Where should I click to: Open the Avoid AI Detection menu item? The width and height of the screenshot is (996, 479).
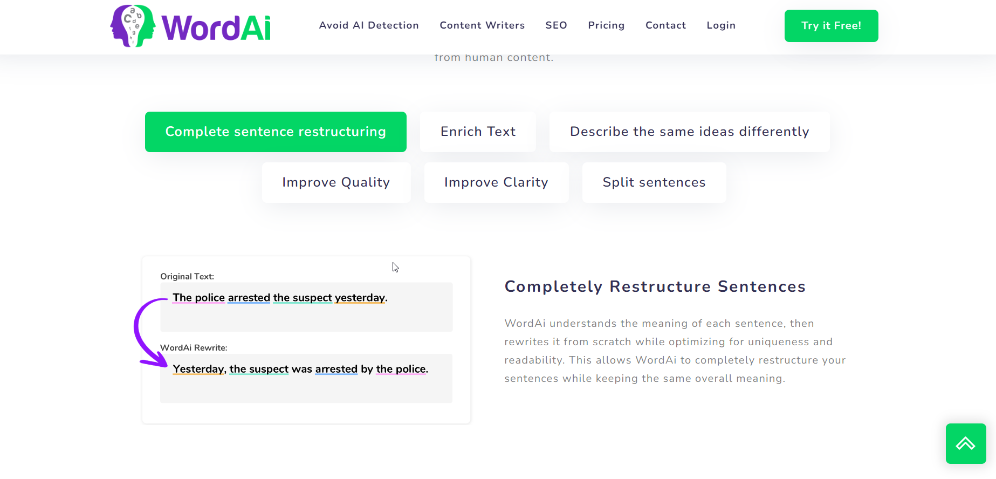pos(369,25)
